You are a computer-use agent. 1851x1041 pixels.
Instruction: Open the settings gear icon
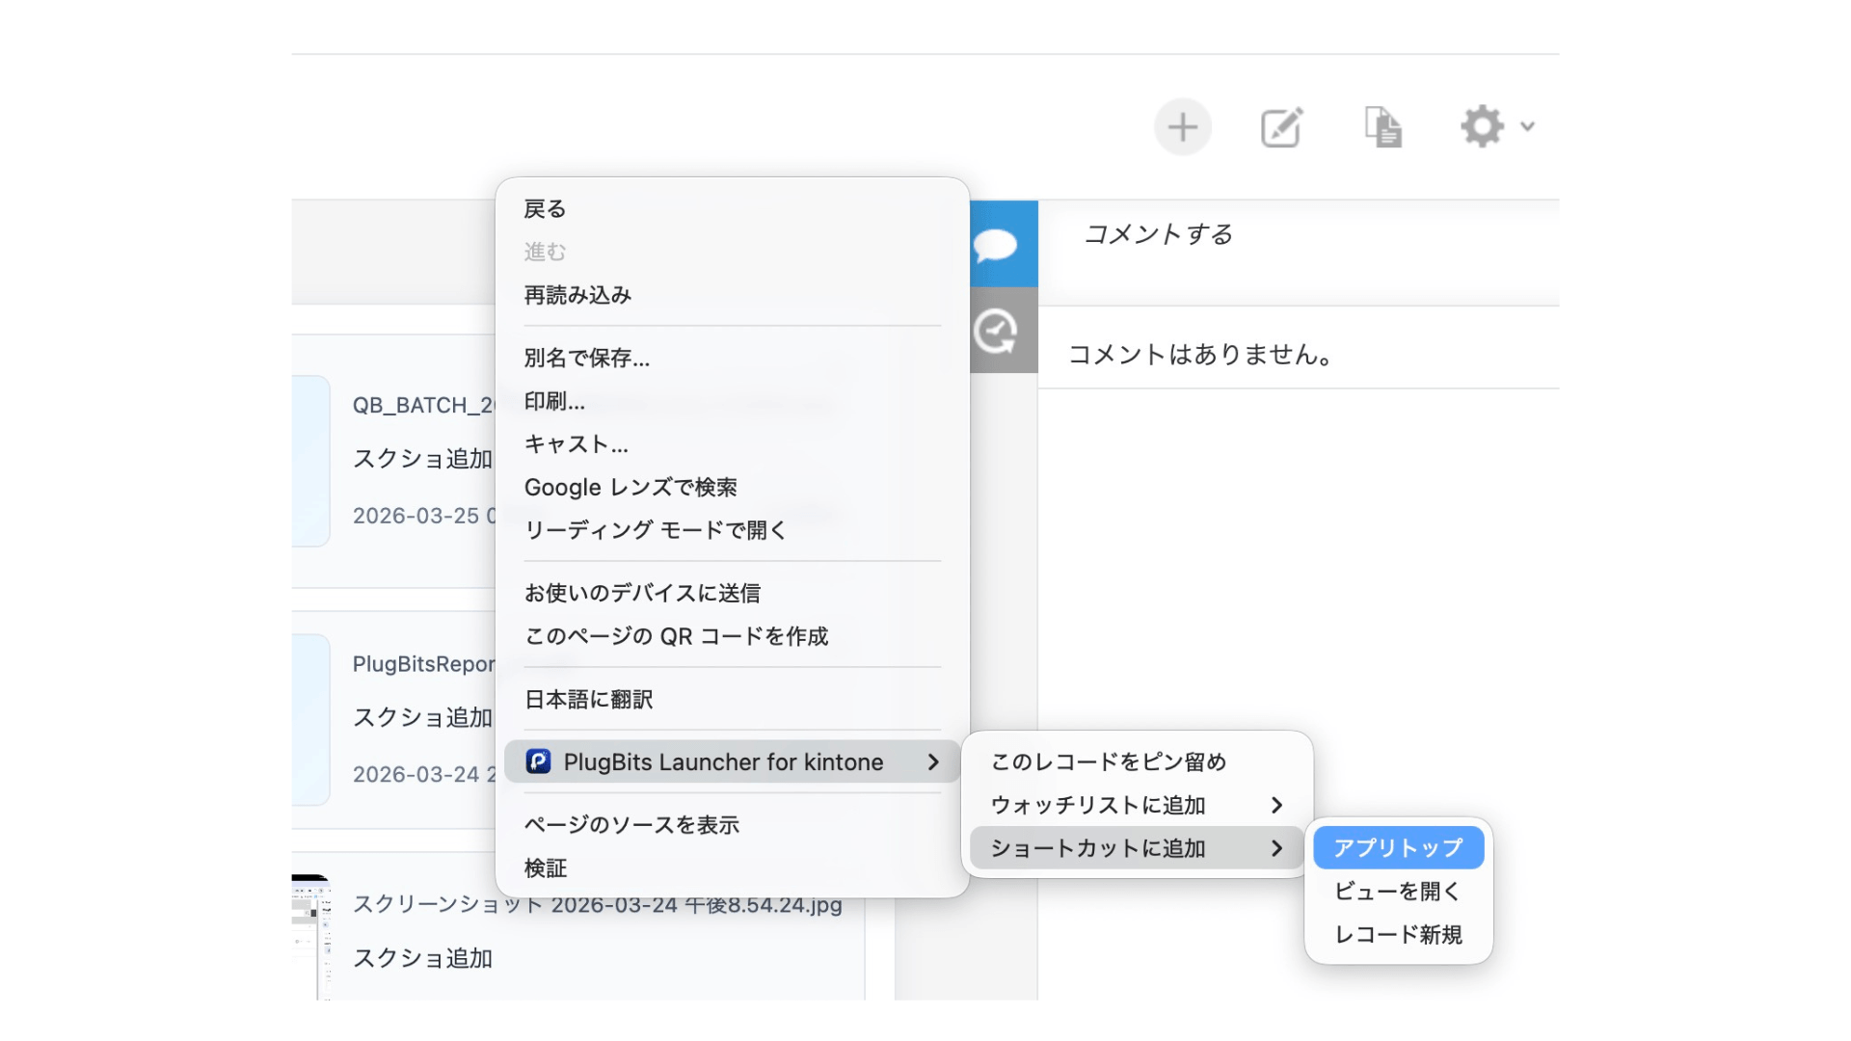1482,126
